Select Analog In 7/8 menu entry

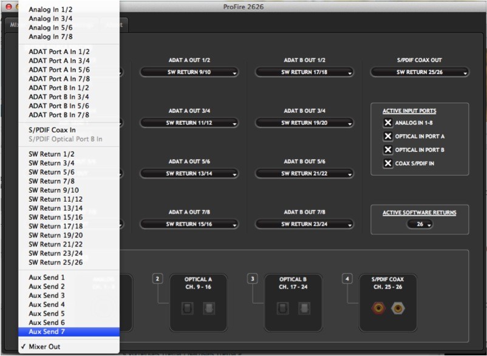[69, 36]
